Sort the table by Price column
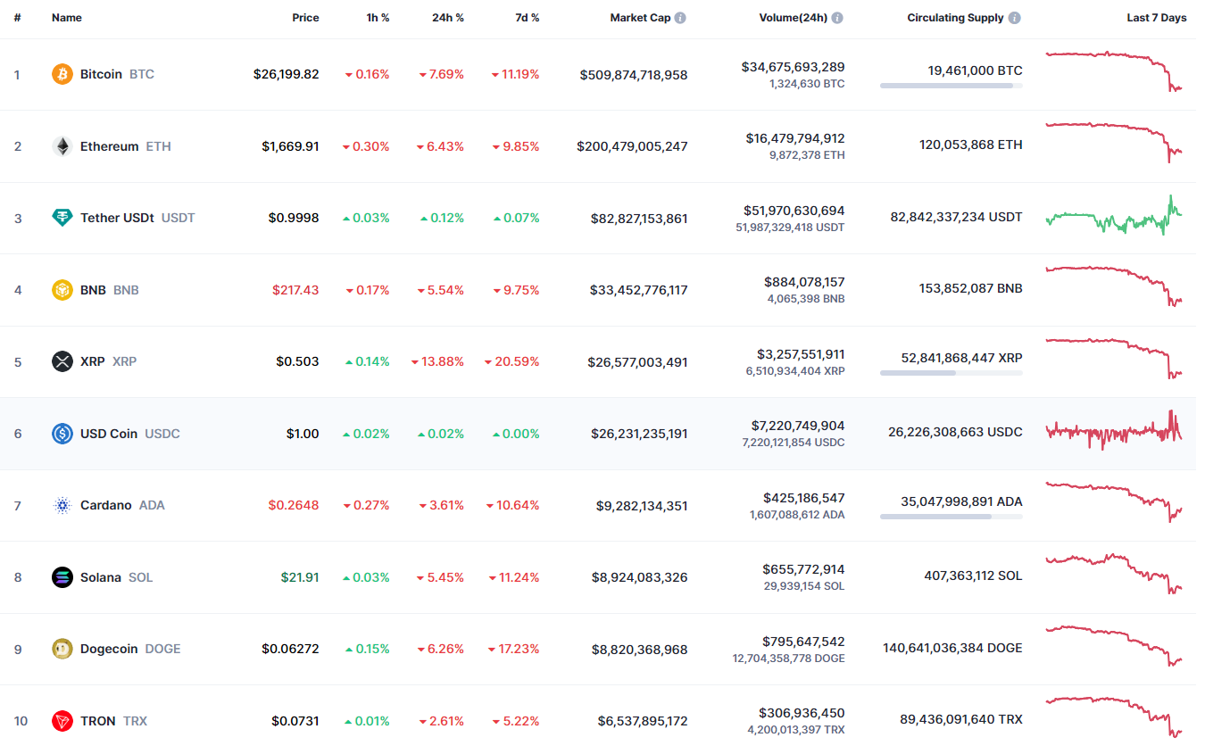1230x754 pixels. (x=305, y=17)
